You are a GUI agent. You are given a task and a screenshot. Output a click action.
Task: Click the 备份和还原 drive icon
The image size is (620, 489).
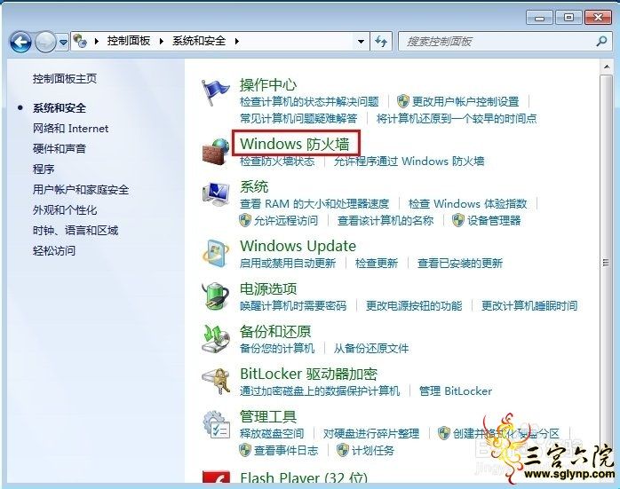tap(216, 339)
